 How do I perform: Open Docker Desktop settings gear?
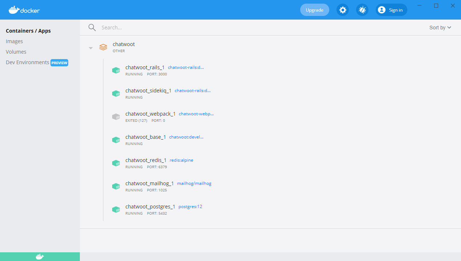(343, 10)
